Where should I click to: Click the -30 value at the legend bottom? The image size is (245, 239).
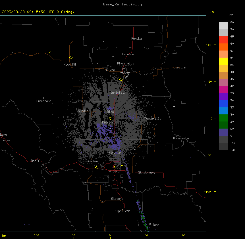click(233, 150)
